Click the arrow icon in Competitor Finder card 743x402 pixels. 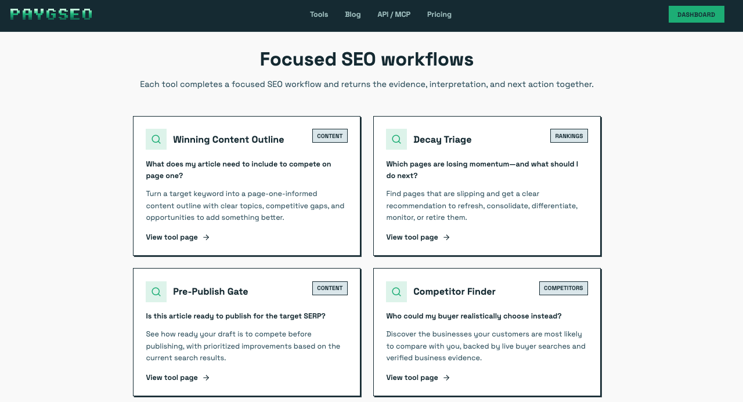446,378
